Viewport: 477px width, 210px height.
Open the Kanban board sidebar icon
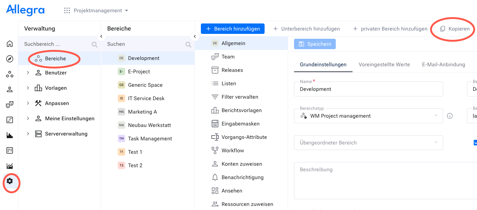(x=10, y=150)
